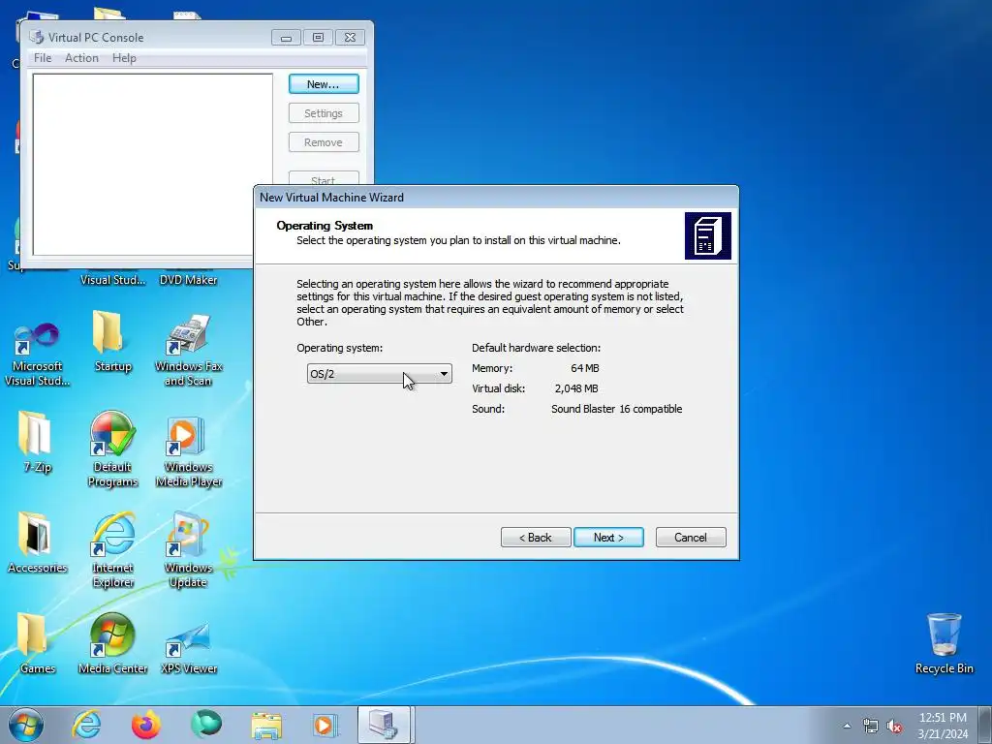Open XPS Viewer desktop shortcut
992x744 pixels.
point(188,648)
